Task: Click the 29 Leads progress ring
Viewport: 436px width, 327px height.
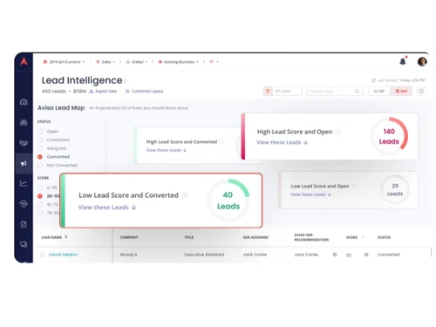Action: [x=395, y=189]
